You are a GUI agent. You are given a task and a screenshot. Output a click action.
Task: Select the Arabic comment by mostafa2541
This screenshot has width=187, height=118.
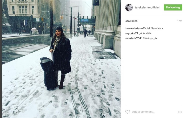[x=150, y=38]
